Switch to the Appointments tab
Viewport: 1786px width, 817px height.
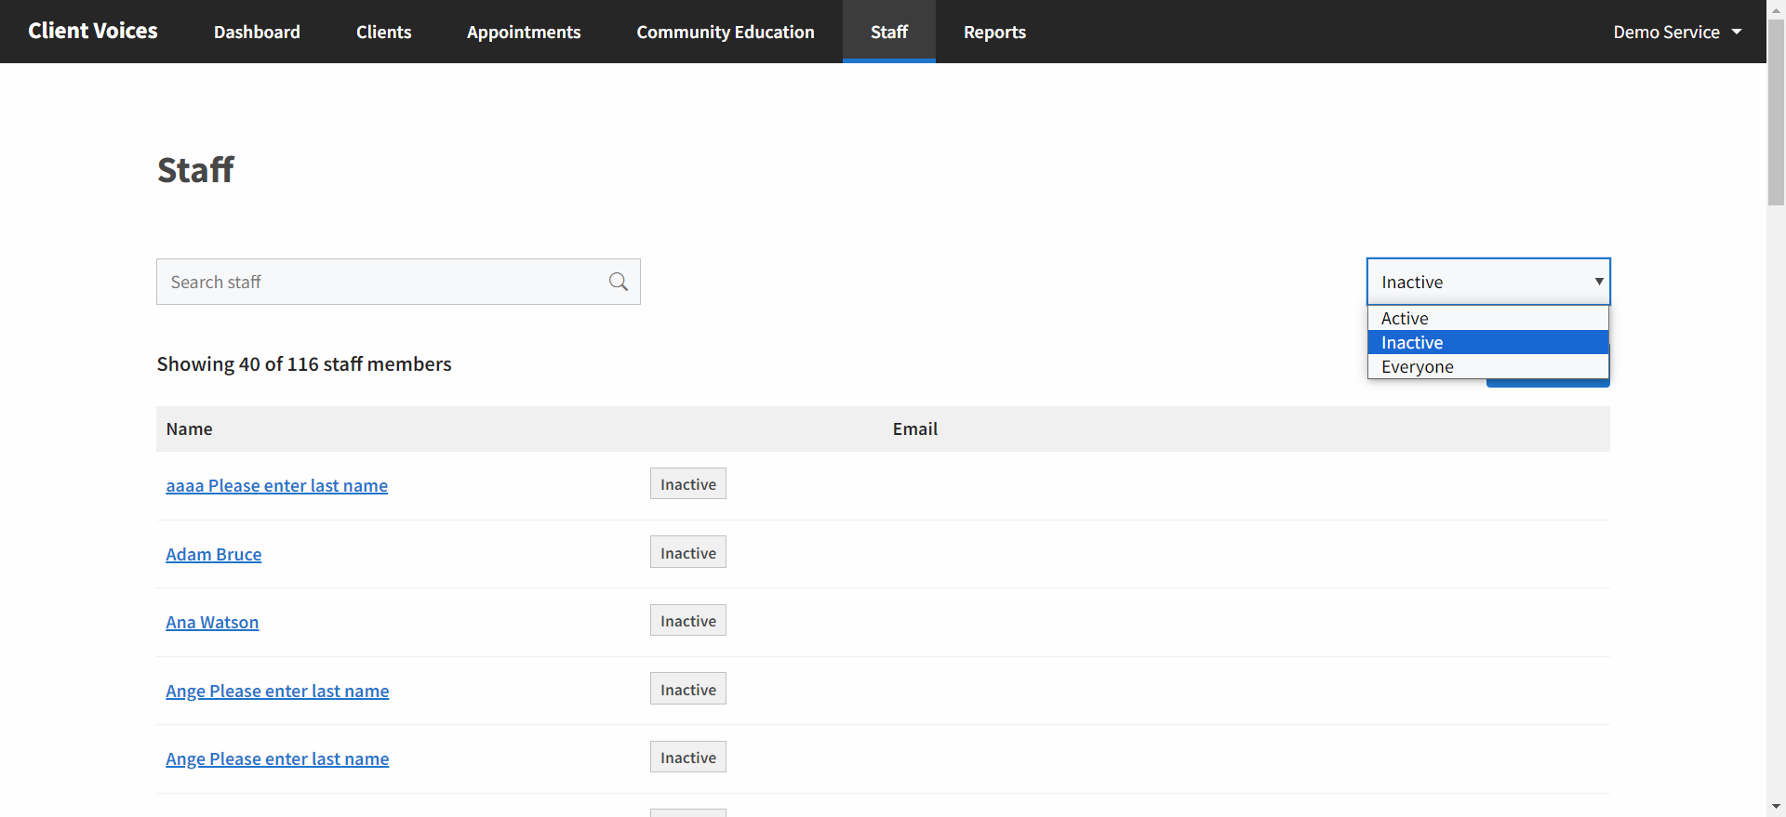click(x=524, y=32)
